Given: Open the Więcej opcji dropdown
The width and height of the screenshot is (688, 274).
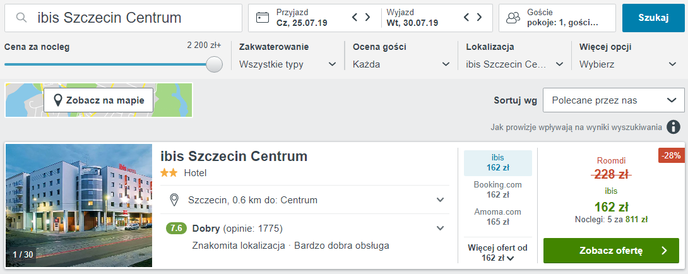Looking at the screenshot, I should (628, 64).
